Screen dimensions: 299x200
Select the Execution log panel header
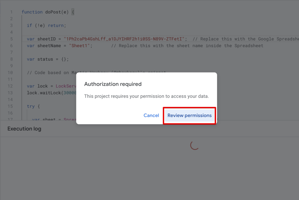pyautogui.click(x=24, y=129)
